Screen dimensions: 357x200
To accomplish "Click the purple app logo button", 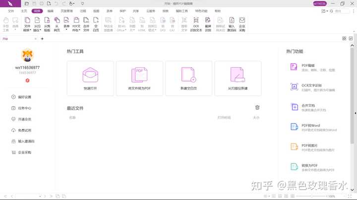I will 10,3.
